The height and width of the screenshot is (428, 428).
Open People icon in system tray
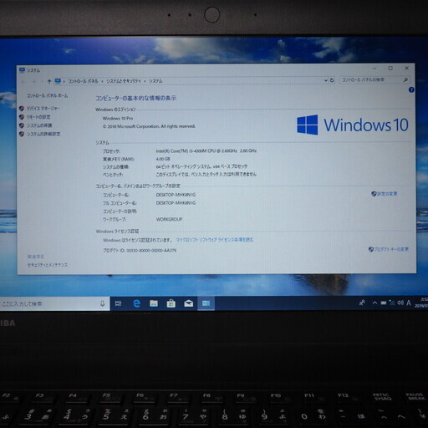point(362,303)
